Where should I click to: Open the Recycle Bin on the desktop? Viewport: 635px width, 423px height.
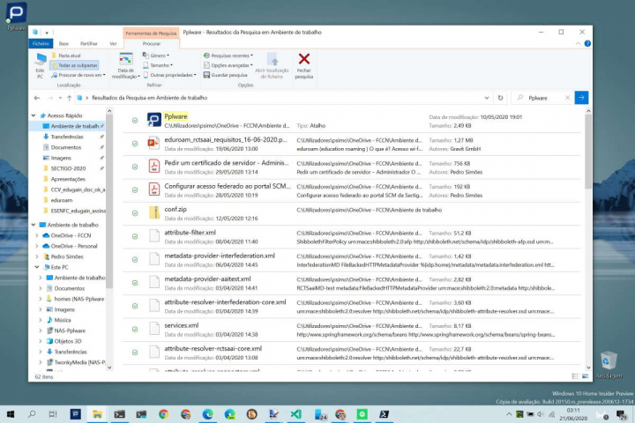[x=607, y=360]
